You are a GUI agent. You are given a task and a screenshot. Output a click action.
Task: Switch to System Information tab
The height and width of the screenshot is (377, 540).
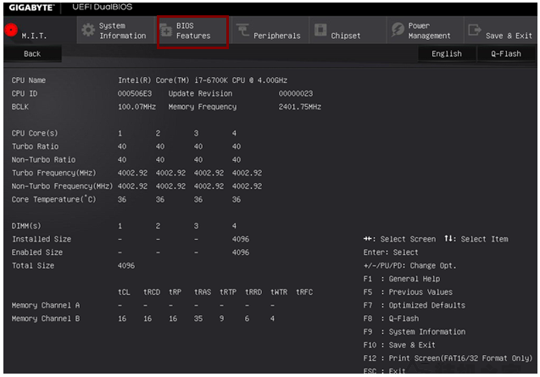point(115,30)
